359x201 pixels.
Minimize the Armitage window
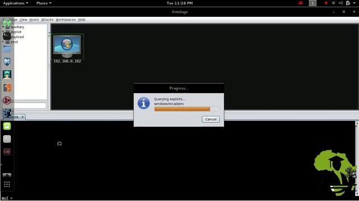334,12
